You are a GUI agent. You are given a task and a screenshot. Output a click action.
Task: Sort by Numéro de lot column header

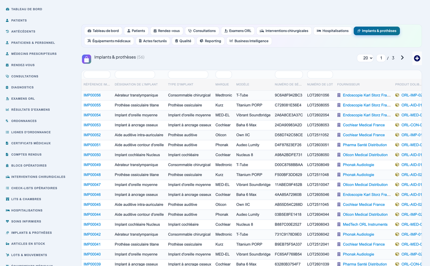click(x=320, y=85)
